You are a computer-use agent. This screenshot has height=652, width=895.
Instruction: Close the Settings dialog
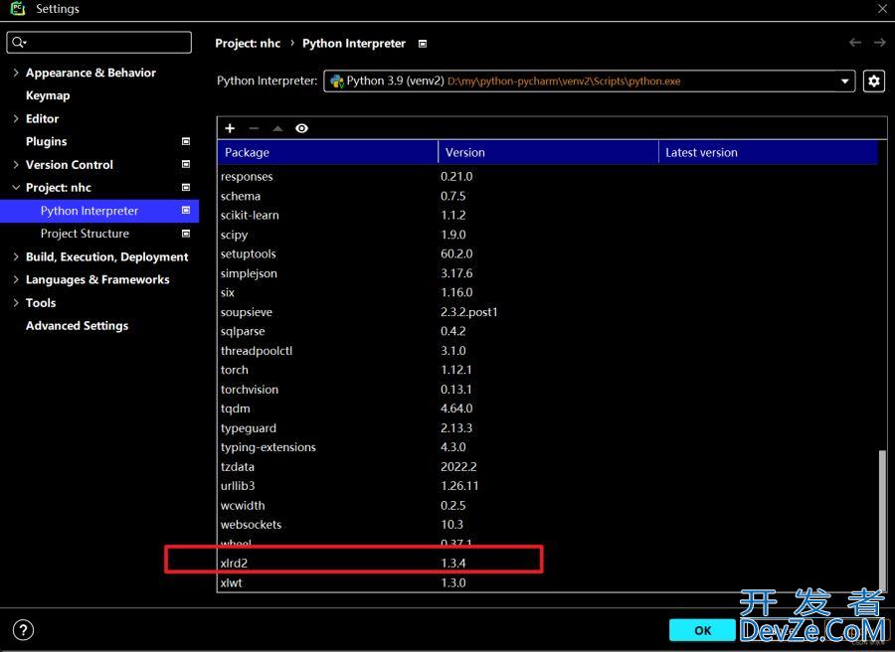coord(882,9)
